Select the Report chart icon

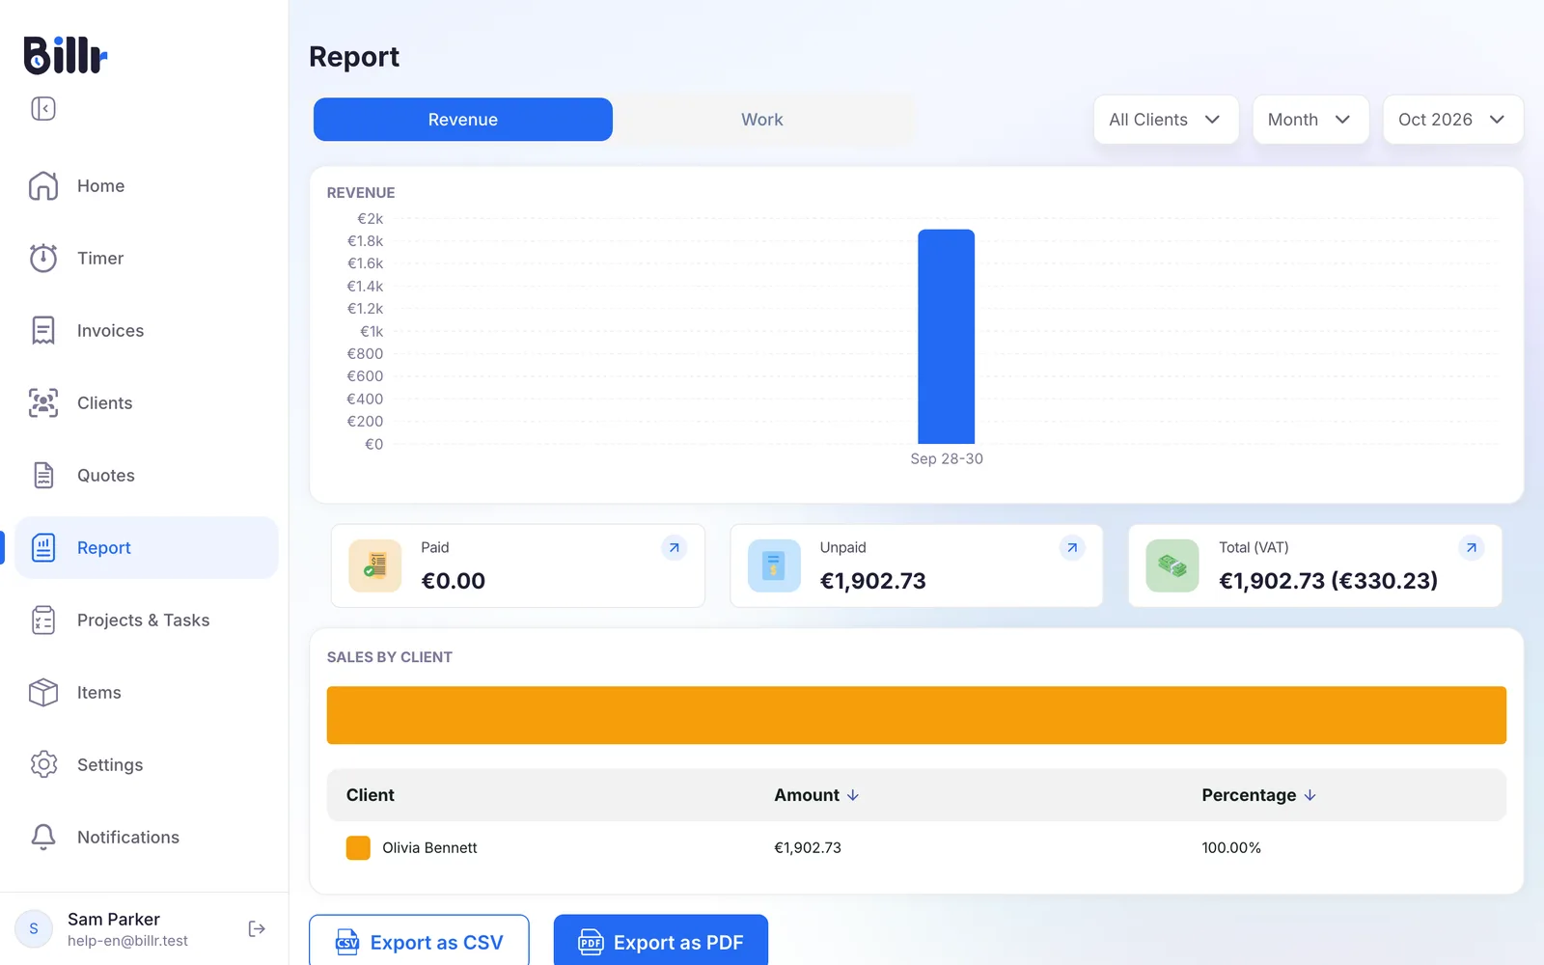(x=43, y=547)
